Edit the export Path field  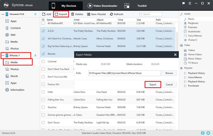pyautogui.click(x=124, y=73)
